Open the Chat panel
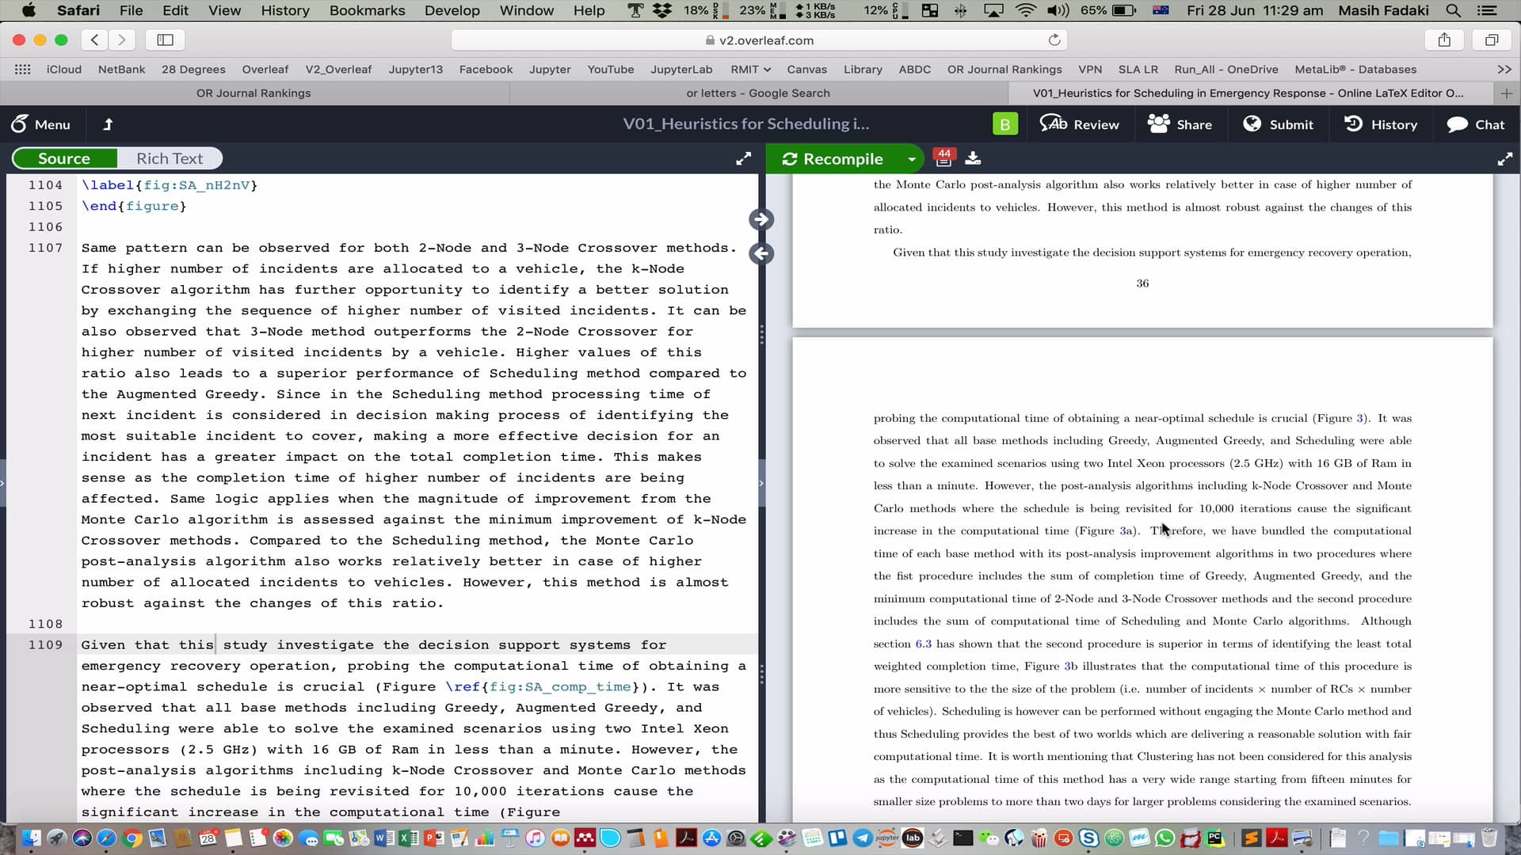Screen dimensions: 1521x855 point(1475,124)
